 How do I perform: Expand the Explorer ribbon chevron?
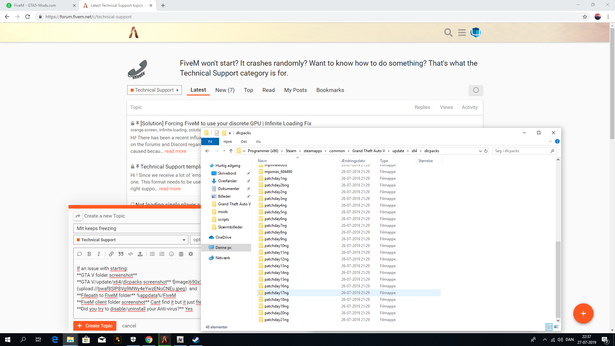coord(550,141)
